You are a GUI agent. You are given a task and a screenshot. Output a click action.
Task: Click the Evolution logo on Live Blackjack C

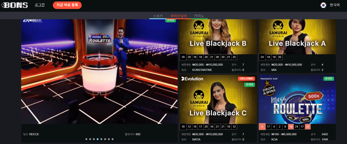pos(192,79)
